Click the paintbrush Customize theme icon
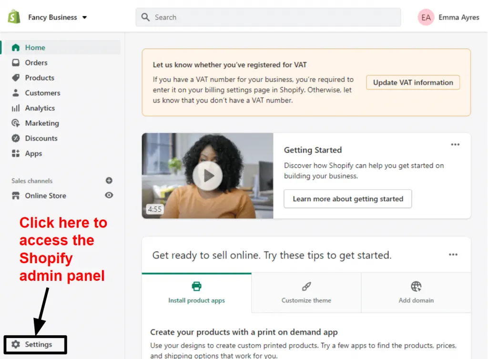This screenshot has height=359, width=488. pos(306,286)
